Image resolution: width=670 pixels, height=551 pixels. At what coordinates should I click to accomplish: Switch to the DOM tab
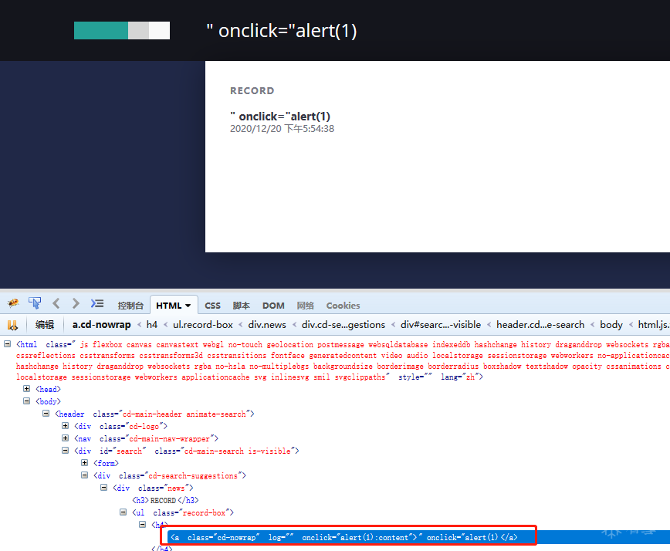pos(273,306)
